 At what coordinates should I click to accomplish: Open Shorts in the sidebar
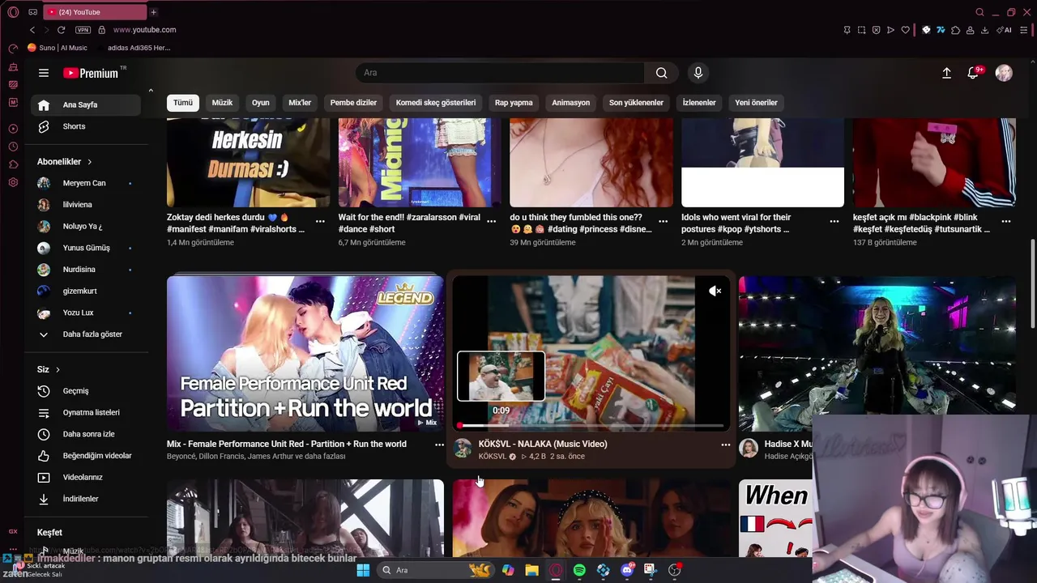[85, 126]
